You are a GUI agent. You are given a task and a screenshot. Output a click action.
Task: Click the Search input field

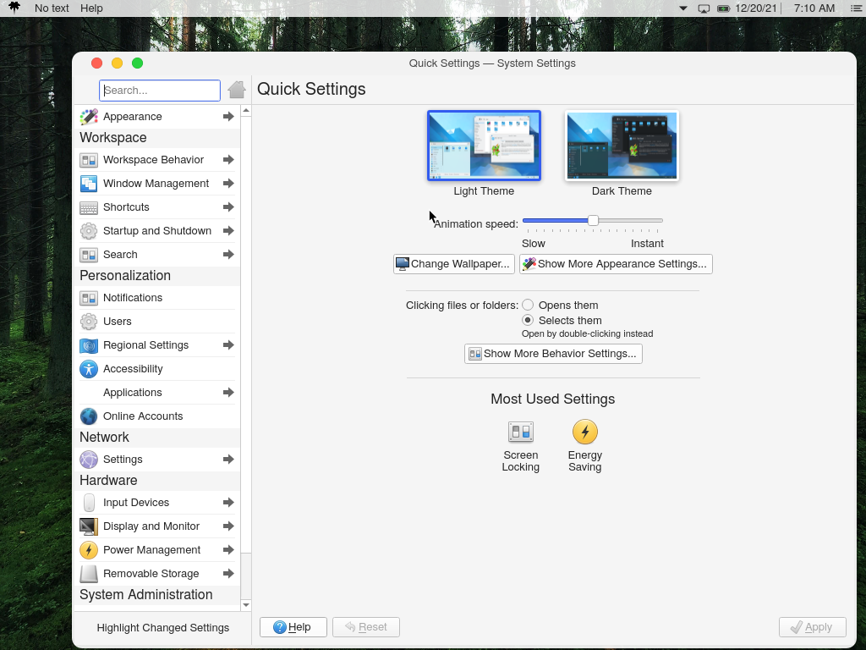tap(159, 90)
